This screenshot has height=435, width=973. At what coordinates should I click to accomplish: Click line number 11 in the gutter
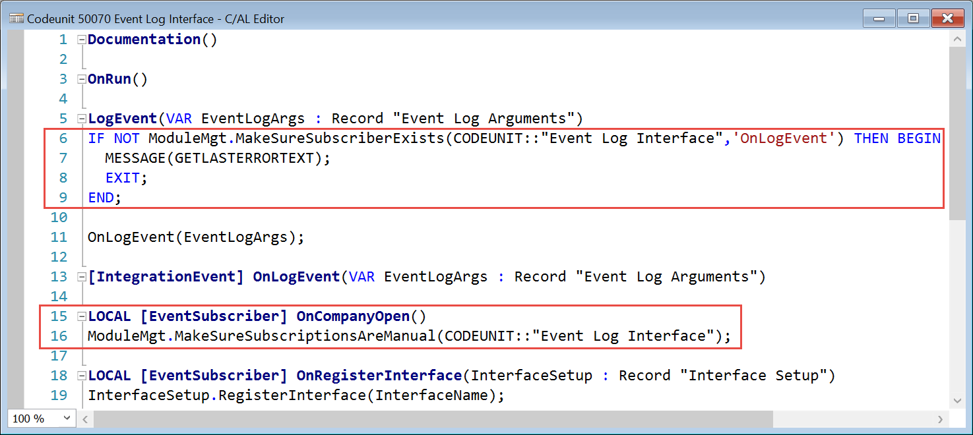pyautogui.click(x=59, y=237)
